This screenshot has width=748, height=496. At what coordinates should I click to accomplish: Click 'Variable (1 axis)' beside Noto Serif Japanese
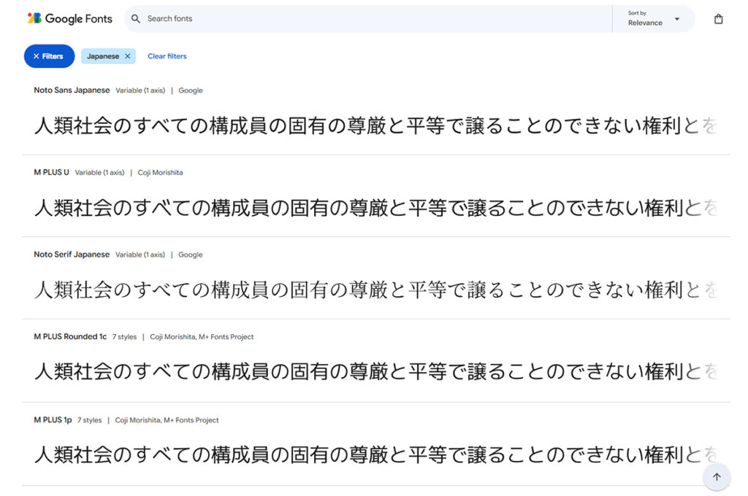(140, 255)
